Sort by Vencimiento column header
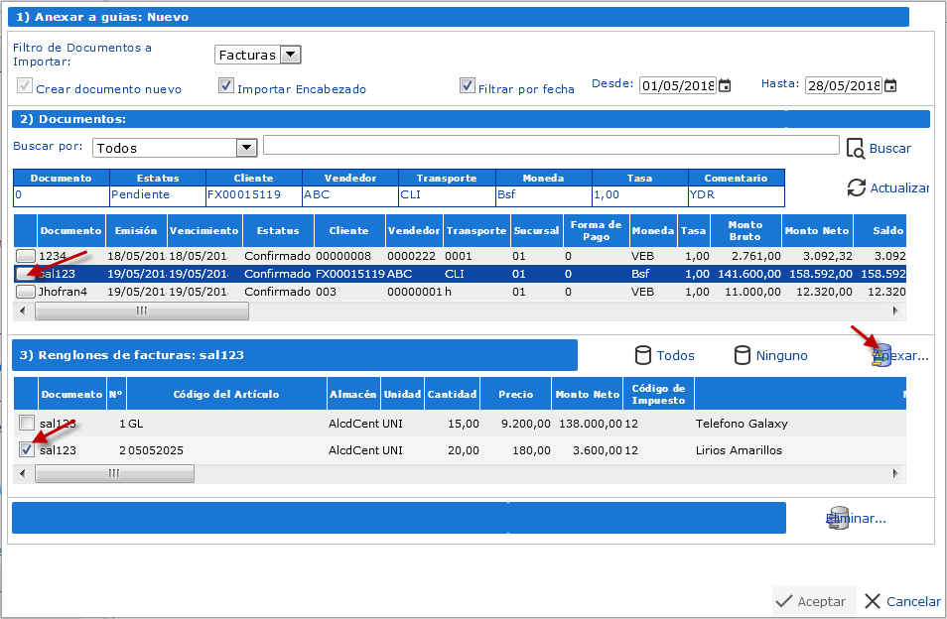The height and width of the screenshot is (619, 947). tap(204, 230)
